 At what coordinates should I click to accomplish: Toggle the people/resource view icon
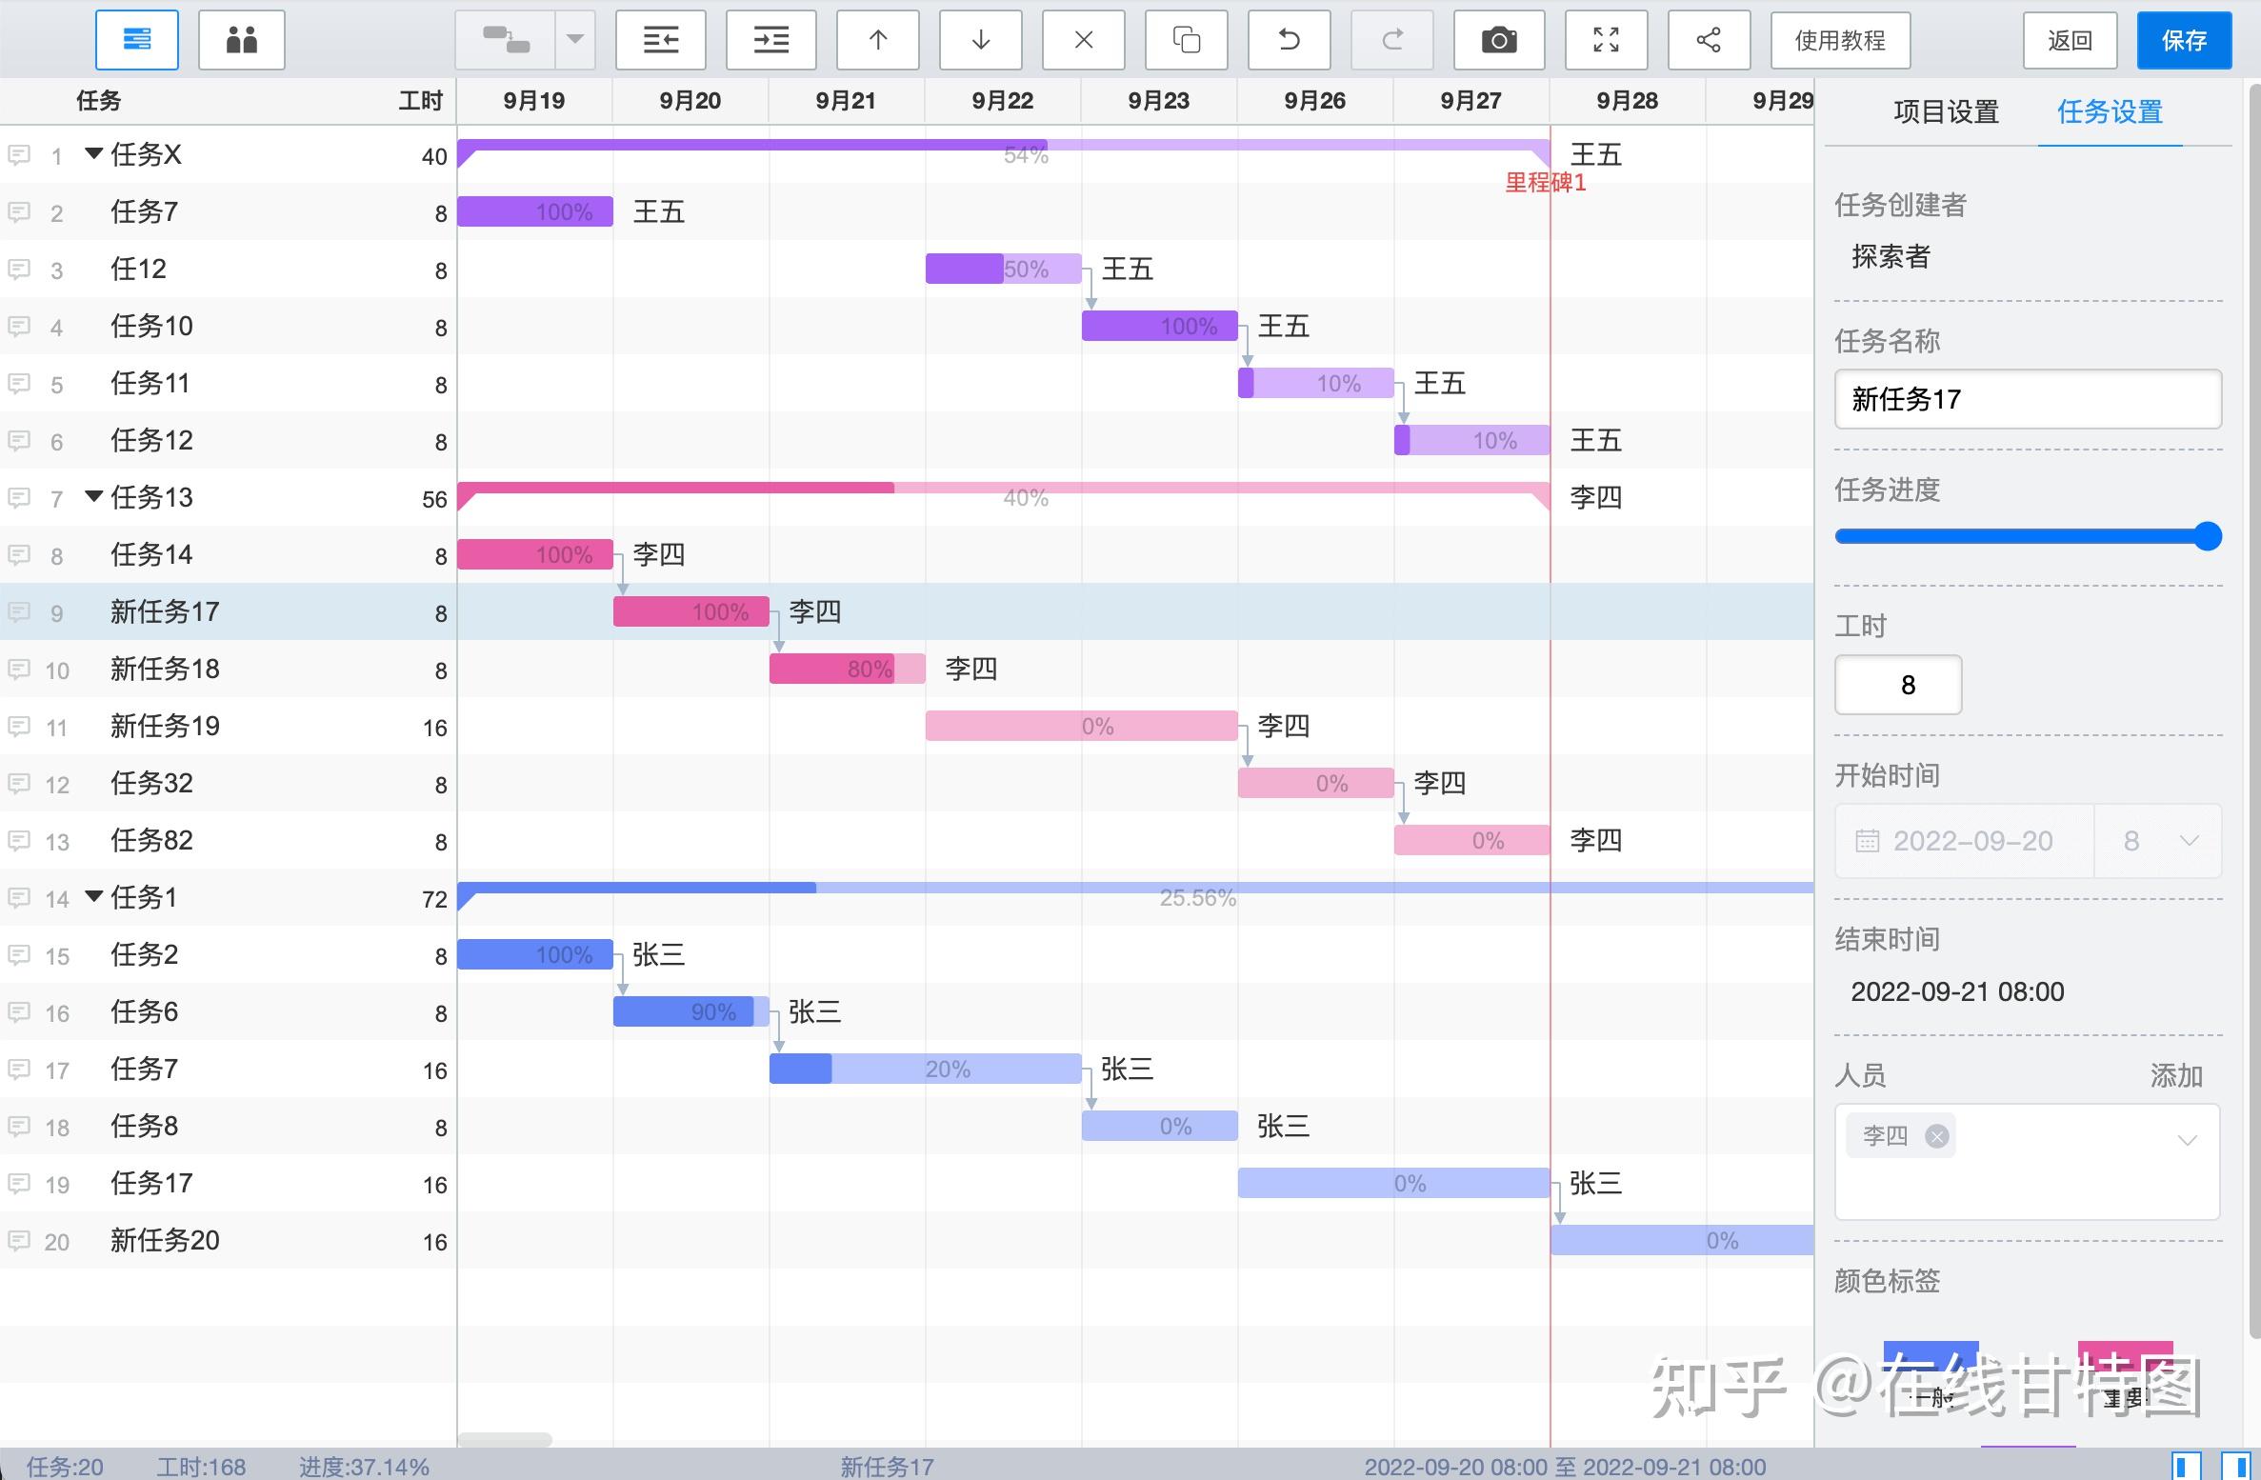[241, 40]
